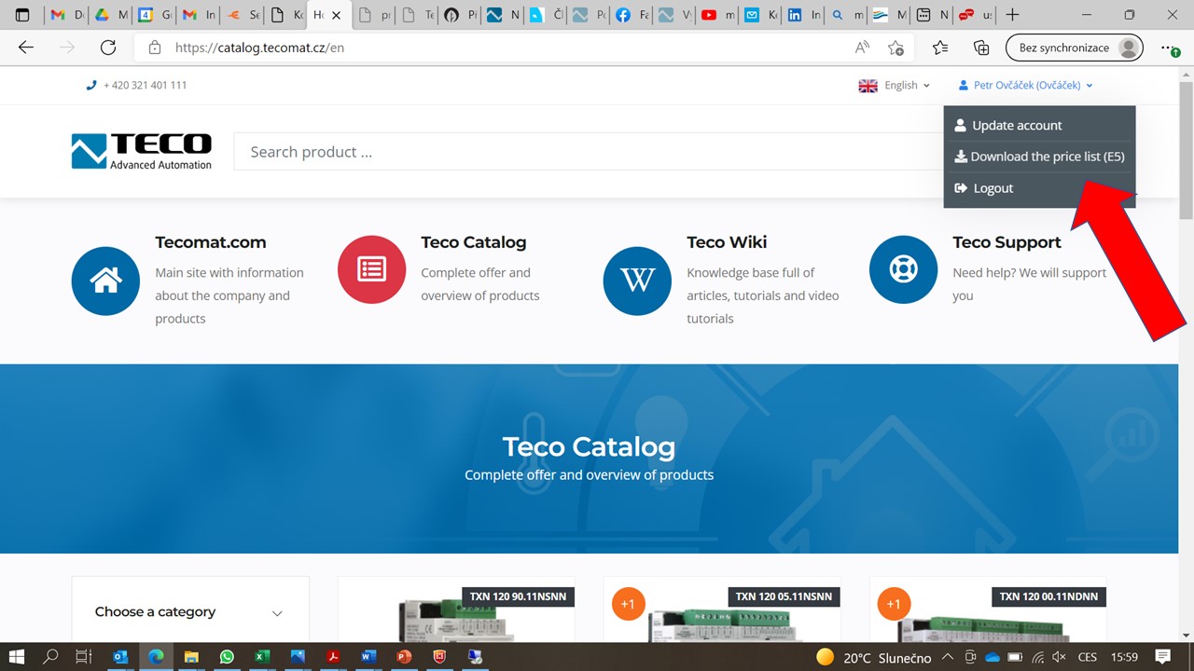Select Update account from the user menu
1194x671 pixels.
(x=1016, y=126)
